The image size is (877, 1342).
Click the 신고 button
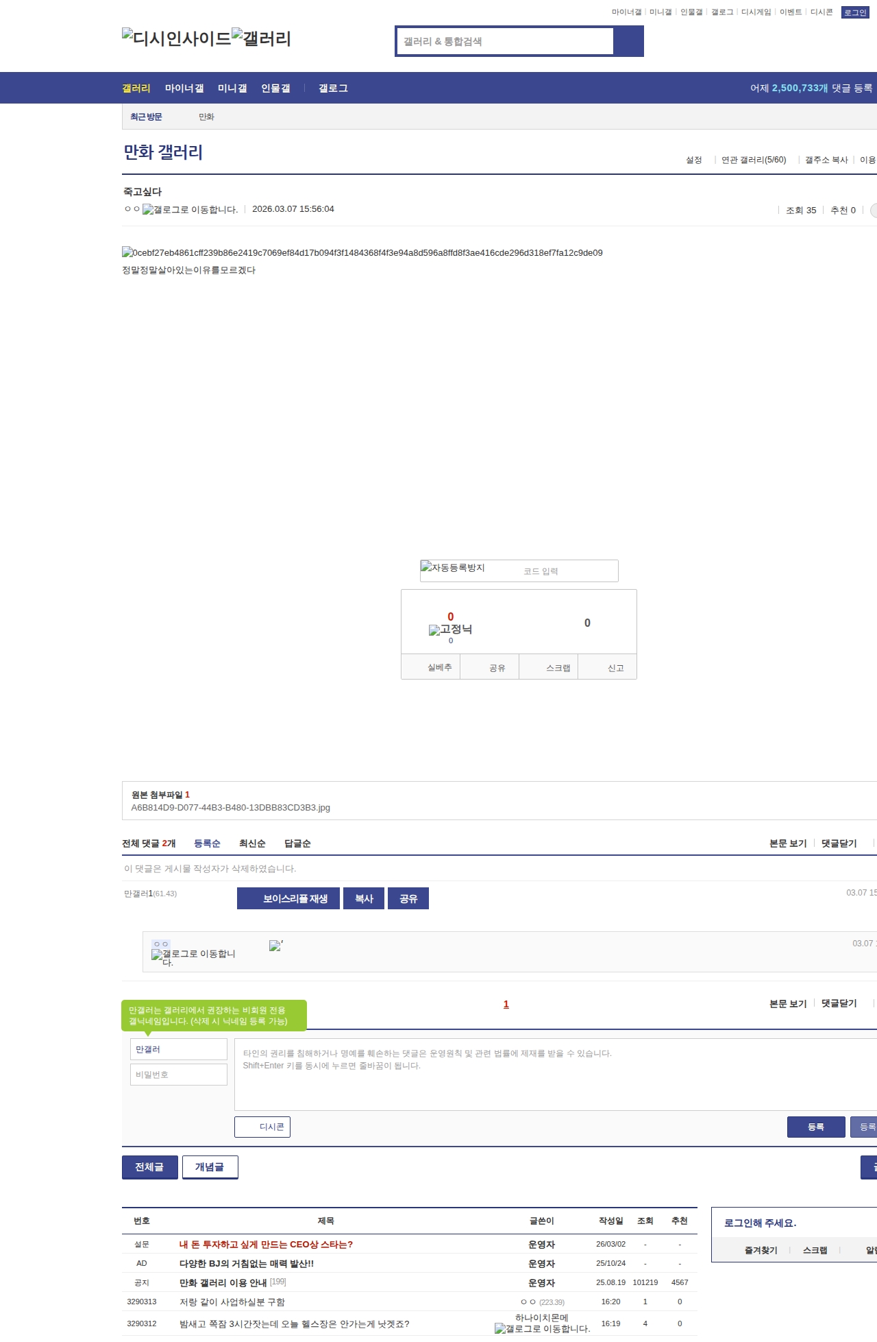click(x=608, y=667)
